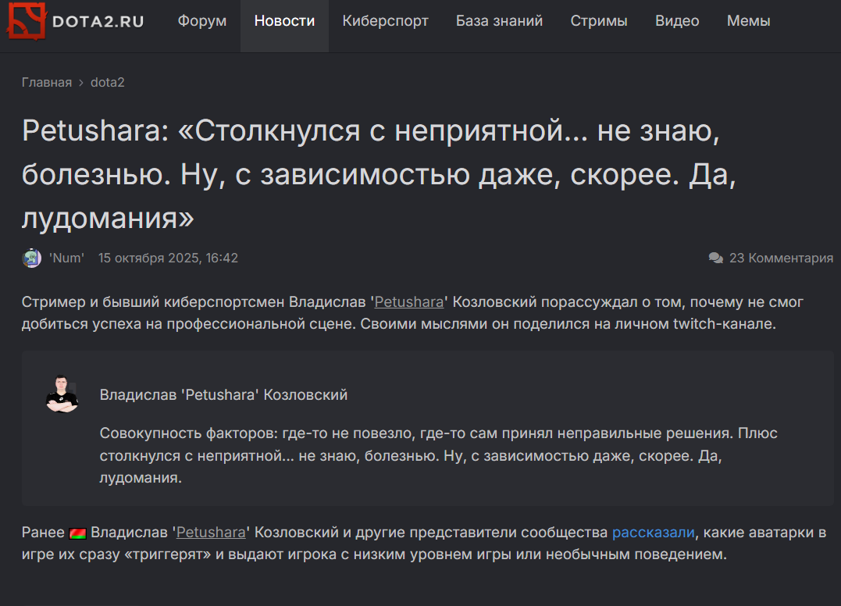
Task: Click the Petushara link in first paragraph
Action: (409, 302)
